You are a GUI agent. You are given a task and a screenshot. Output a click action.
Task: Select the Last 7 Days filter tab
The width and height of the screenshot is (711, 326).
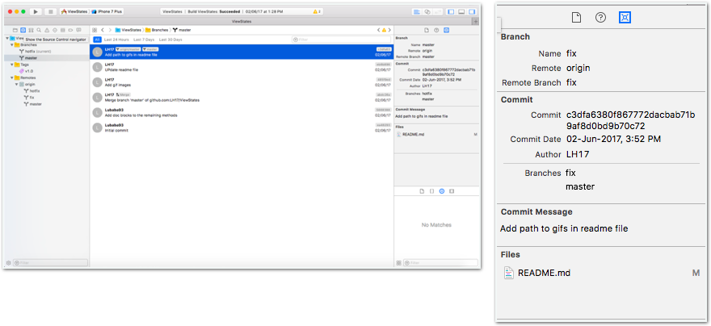144,40
